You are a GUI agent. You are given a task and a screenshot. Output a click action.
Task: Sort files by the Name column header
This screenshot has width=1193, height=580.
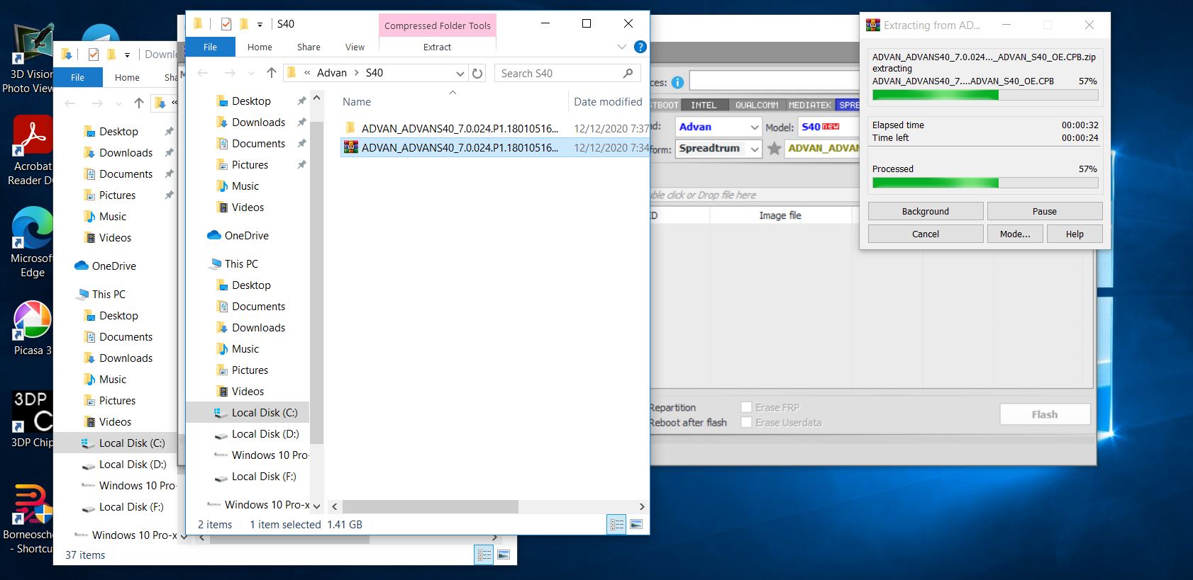click(357, 102)
